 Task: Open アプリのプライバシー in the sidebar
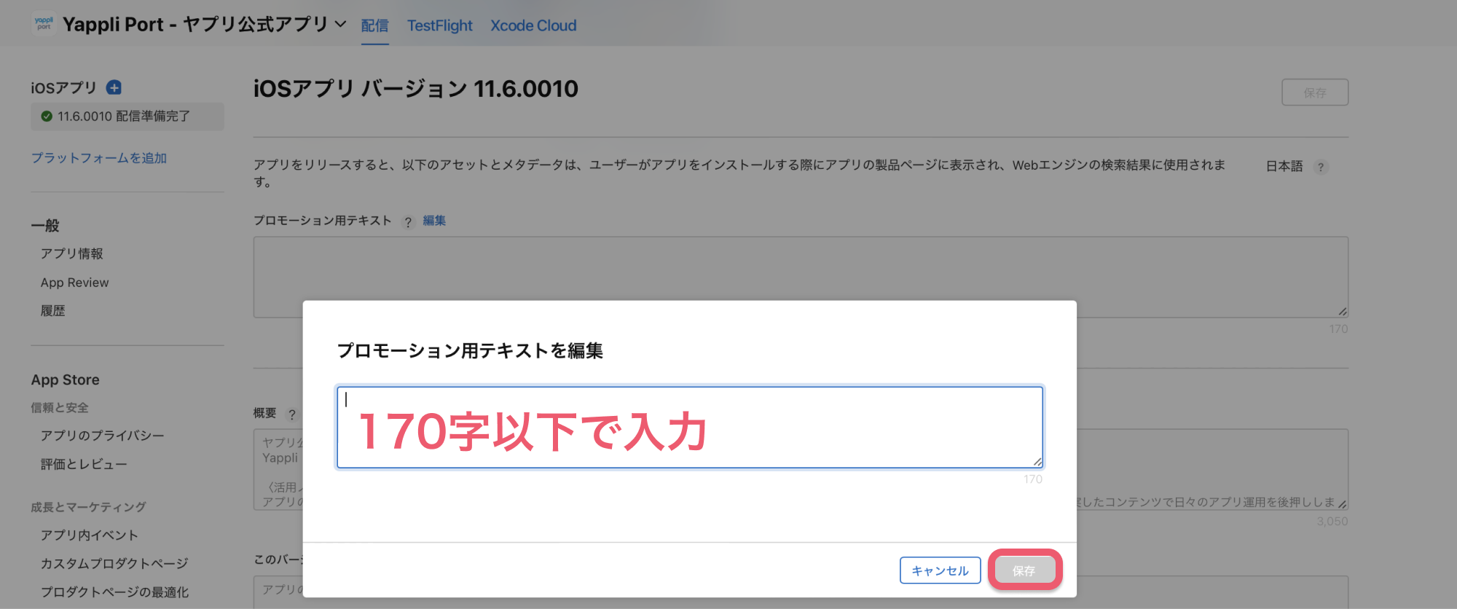[102, 436]
